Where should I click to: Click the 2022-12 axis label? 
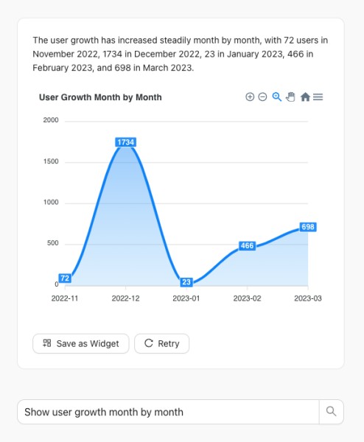click(126, 298)
